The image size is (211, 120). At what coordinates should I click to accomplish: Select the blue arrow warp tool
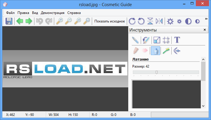pos(177,51)
